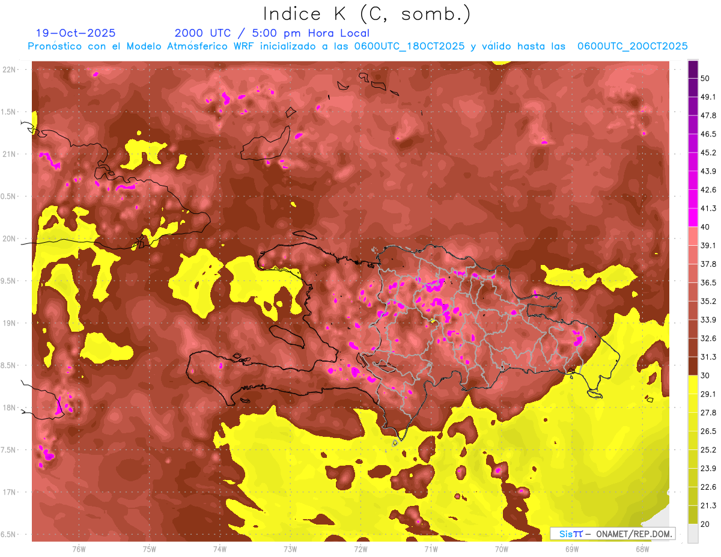
Task: Click the date "19-Oct-2025"
Action: coord(76,33)
